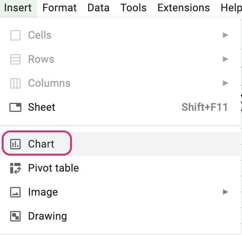The width and height of the screenshot is (242, 235).
Task: Click the Rows icon in Insert menu
Action: point(15,59)
